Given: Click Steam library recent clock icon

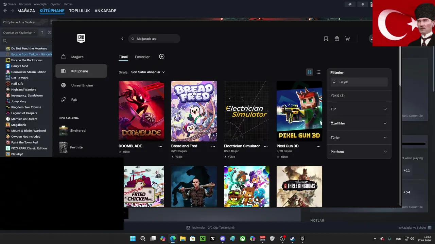Looking at the screenshot, I should (50, 33).
